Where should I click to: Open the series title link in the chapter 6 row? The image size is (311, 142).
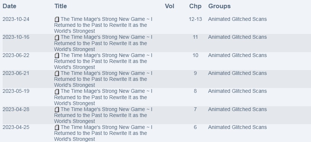tap(103, 133)
